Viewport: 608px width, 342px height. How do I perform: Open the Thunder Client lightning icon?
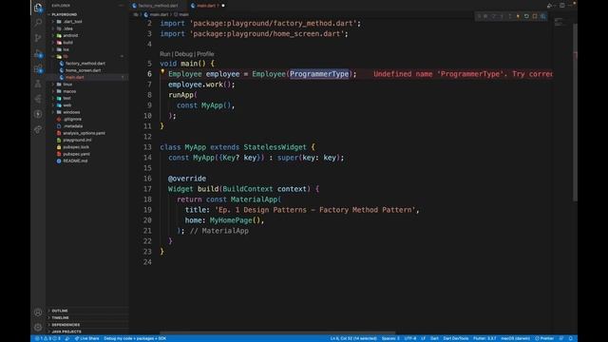(38, 114)
